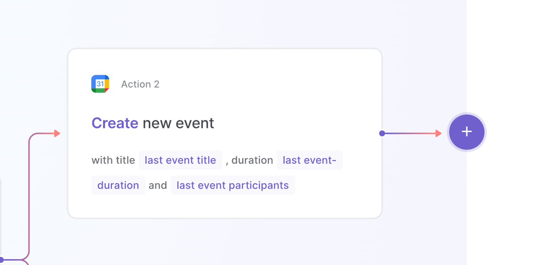Click the "new event" heading text
This screenshot has height=265, width=539.
[178, 123]
